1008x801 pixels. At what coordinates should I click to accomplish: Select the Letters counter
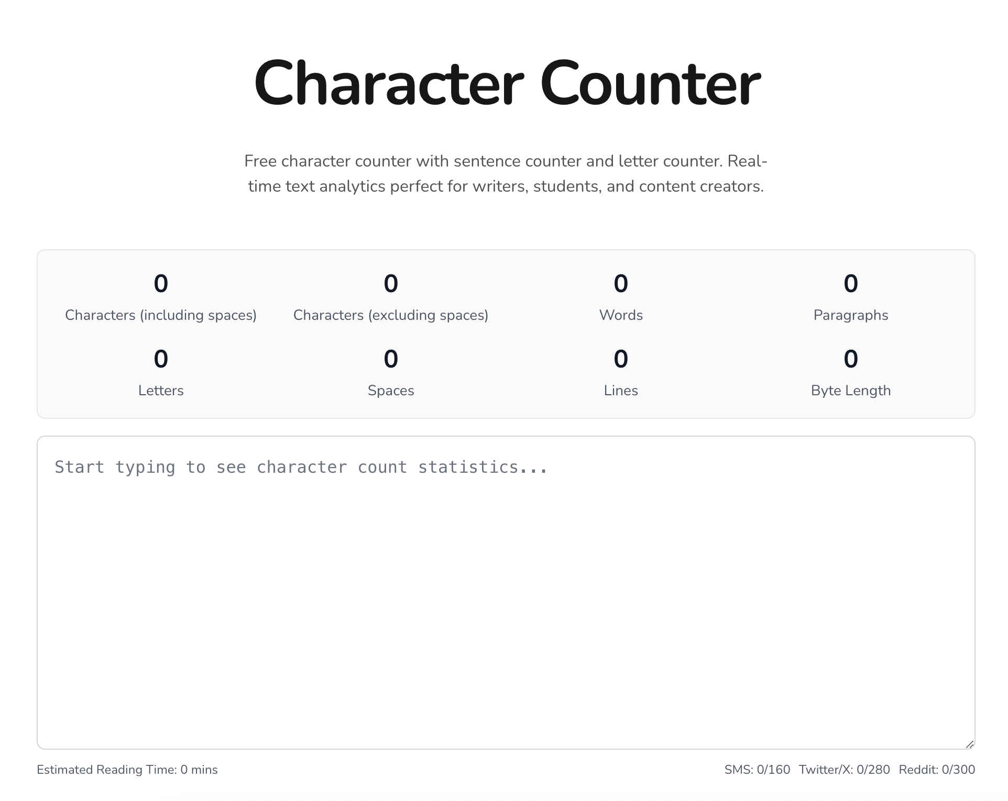pos(161,372)
